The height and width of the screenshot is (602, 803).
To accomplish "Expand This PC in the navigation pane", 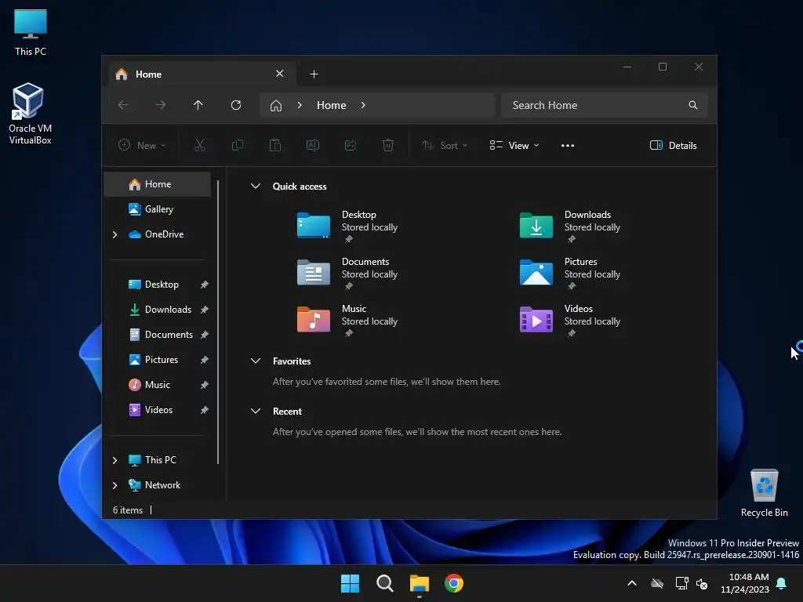I will click(x=114, y=460).
